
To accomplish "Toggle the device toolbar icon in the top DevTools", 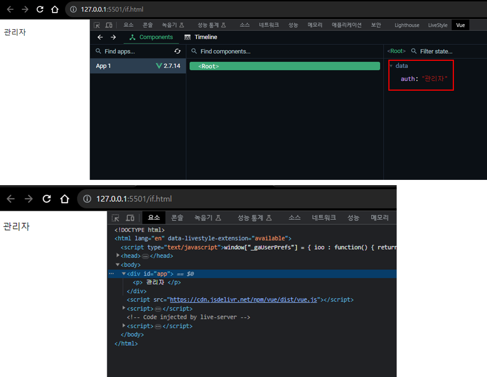I will (109, 25).
